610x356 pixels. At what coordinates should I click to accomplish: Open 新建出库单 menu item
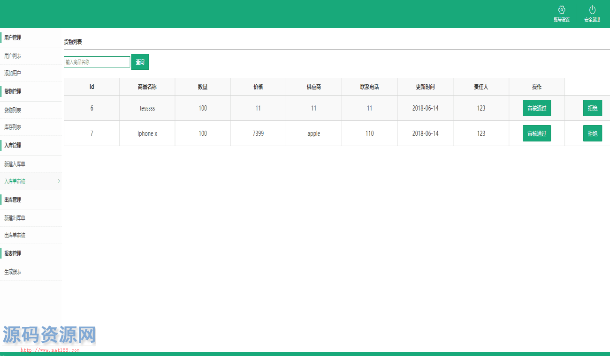coord(15,218)
